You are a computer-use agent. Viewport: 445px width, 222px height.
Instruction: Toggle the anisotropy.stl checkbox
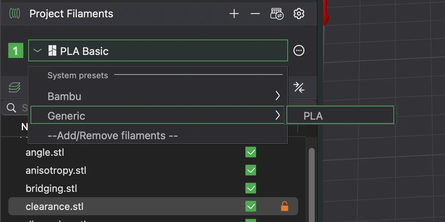coord(251,170)
